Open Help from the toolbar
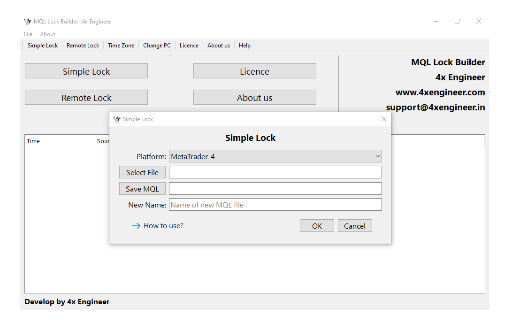The height and width of the screenshot is (323, 512). pyautogui.click(x=244, y=46)
